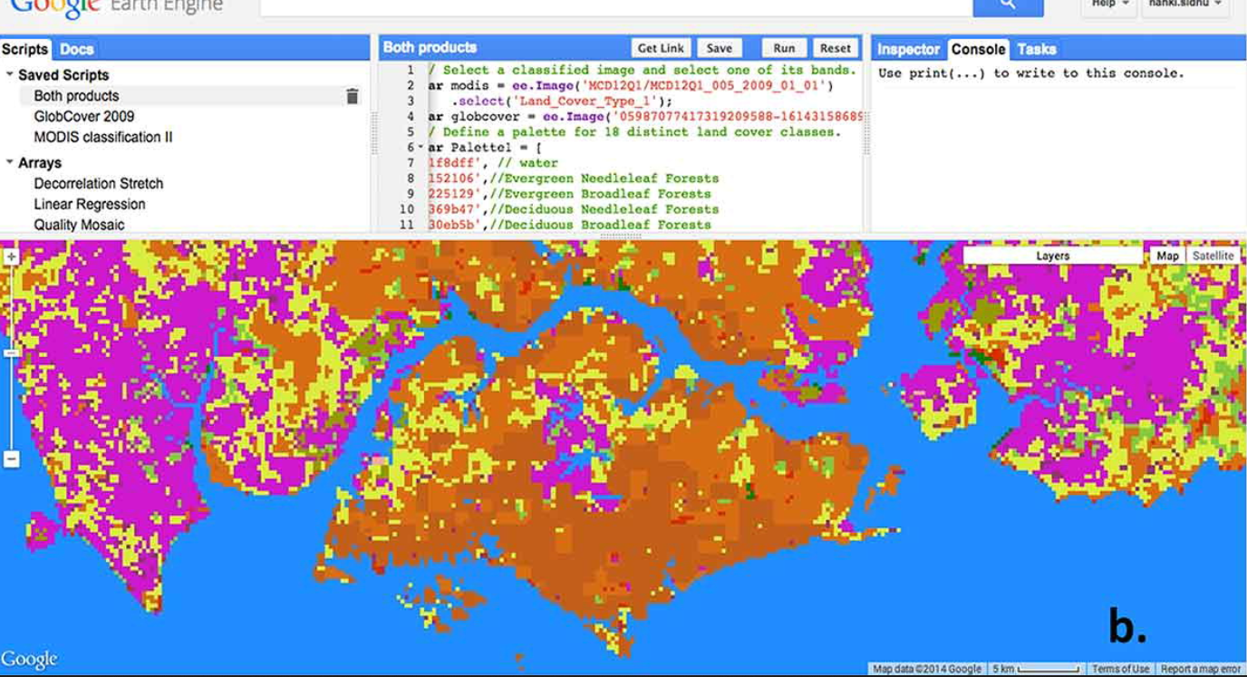1247x677 pixels.
Task: Click 'Deciduous Needleleaf Forests' comment in code
Action: pos(604,209)
